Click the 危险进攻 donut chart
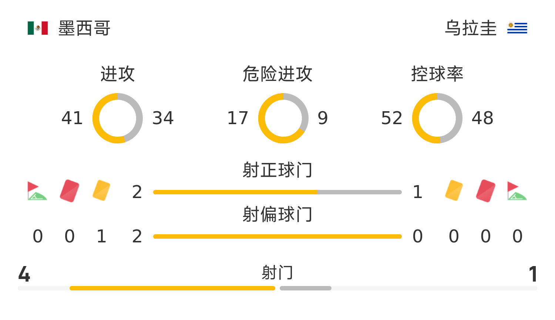 pos(283,118)
